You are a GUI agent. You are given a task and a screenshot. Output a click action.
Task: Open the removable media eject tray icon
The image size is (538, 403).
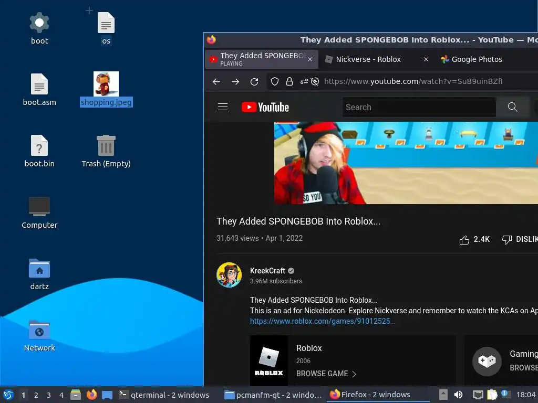(x=443, y=395)
